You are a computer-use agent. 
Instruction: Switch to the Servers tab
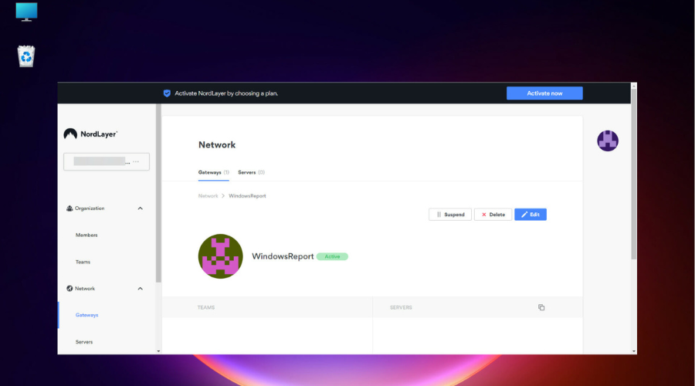click(251, 172)
